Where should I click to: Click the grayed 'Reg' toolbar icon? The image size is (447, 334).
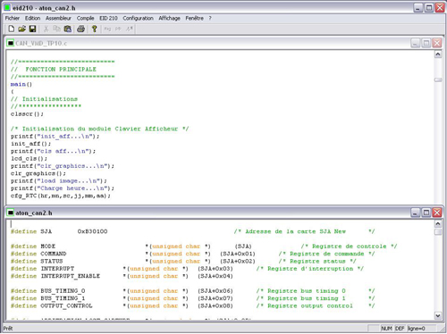(107, 29)
